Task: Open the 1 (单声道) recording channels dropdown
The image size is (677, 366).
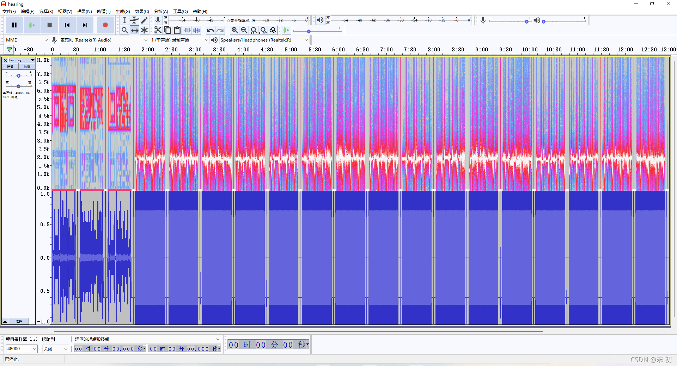Action: click(179, 40)
